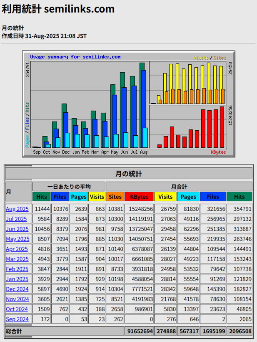This screenshot has height=342, width=257.
Task: Click the orange Sites column header
Action: pyautogui.click(x=115, y=197)
